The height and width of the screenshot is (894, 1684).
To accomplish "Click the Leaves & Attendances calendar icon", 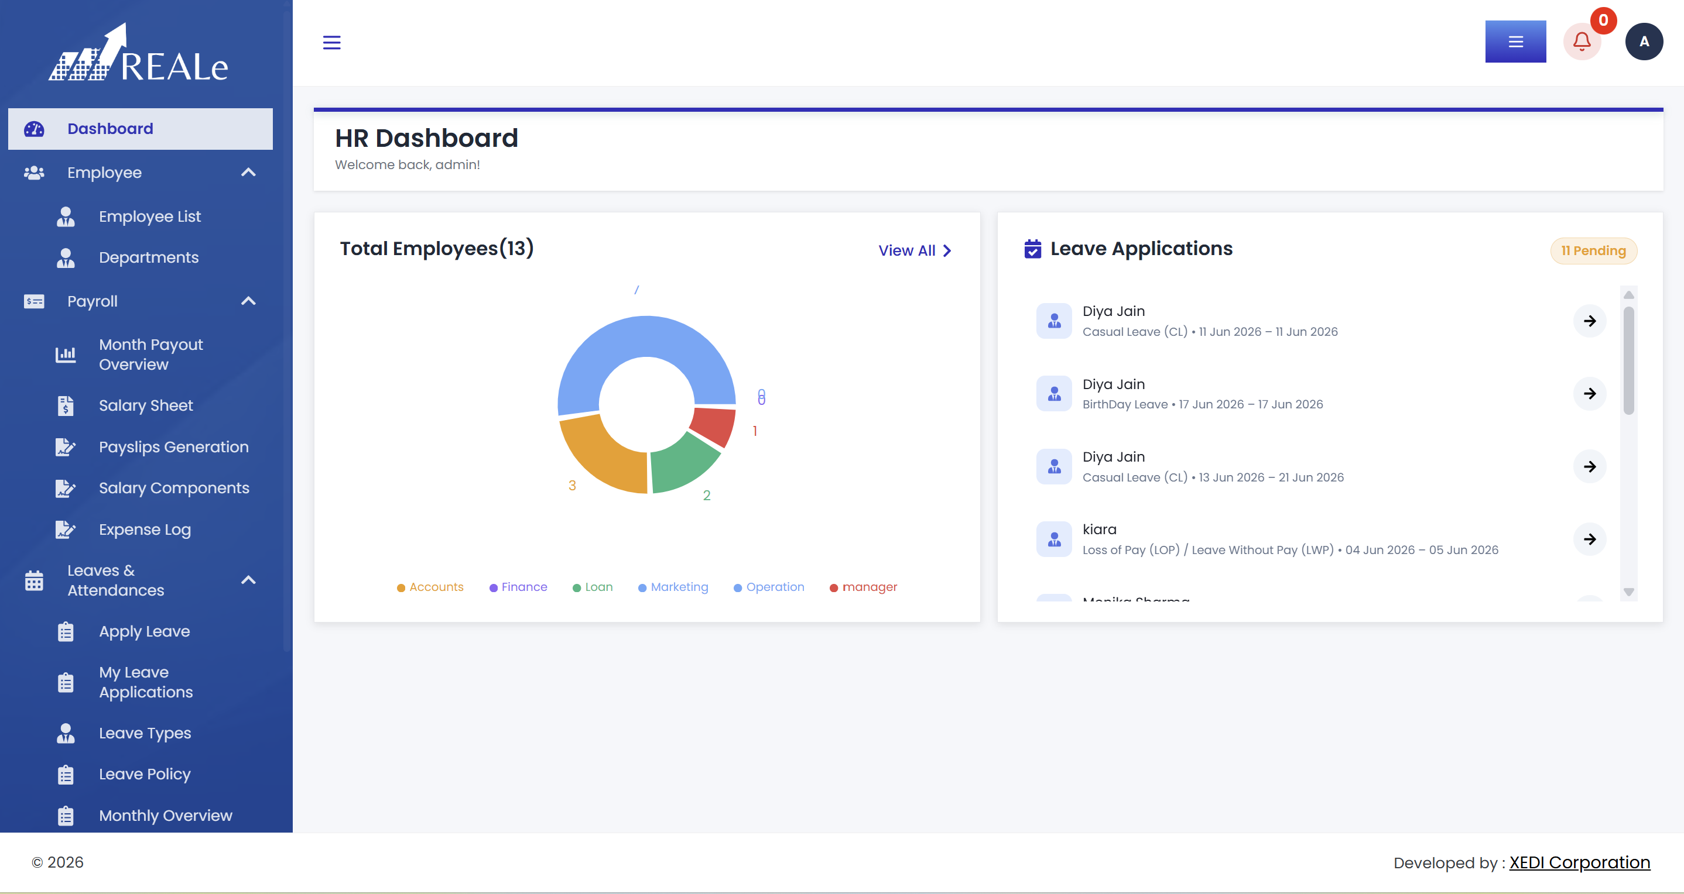I will coord(34,580).
